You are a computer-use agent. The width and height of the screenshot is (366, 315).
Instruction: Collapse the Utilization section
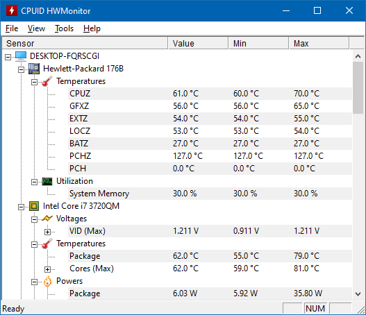point(34,182)
